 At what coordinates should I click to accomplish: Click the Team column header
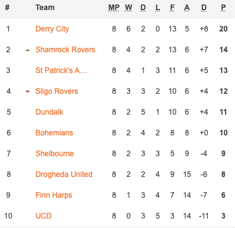click(45, 8)
